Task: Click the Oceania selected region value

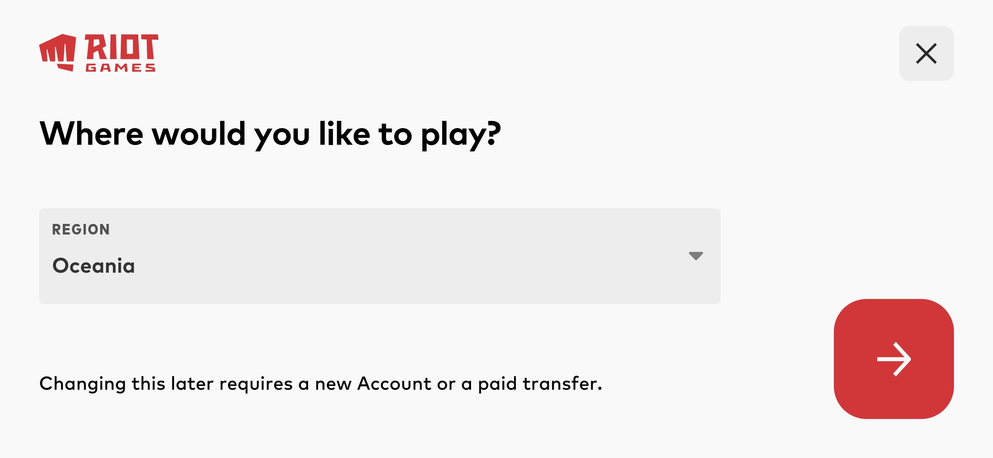Action: coord(94,266)
